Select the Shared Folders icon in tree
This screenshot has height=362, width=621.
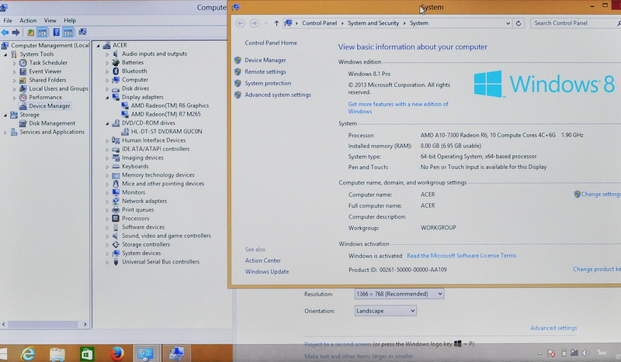click(x=23, y=80)
